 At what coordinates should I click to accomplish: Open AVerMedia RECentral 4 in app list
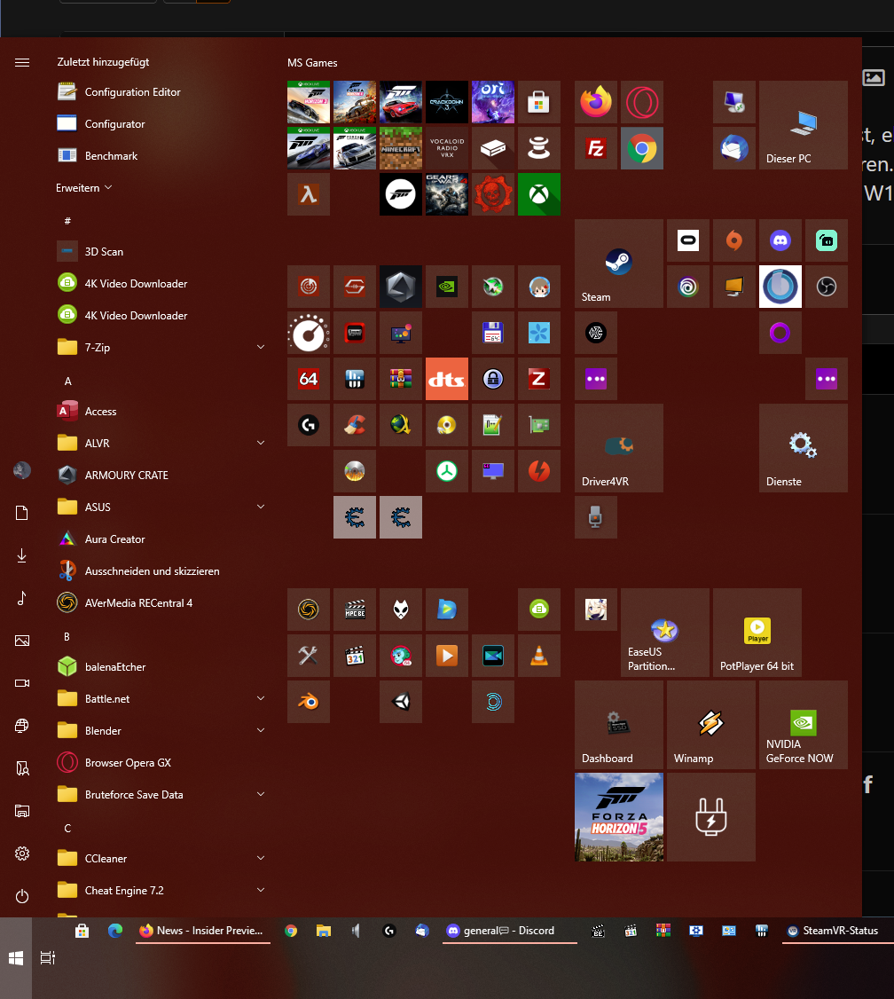(x=161, y=602)
